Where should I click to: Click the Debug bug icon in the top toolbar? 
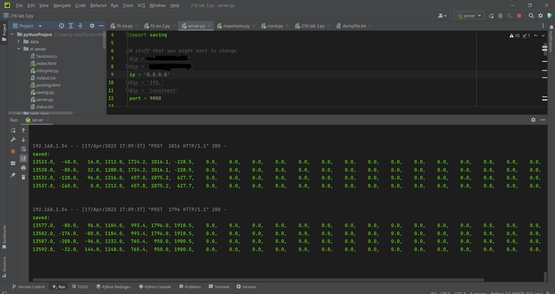500,16
